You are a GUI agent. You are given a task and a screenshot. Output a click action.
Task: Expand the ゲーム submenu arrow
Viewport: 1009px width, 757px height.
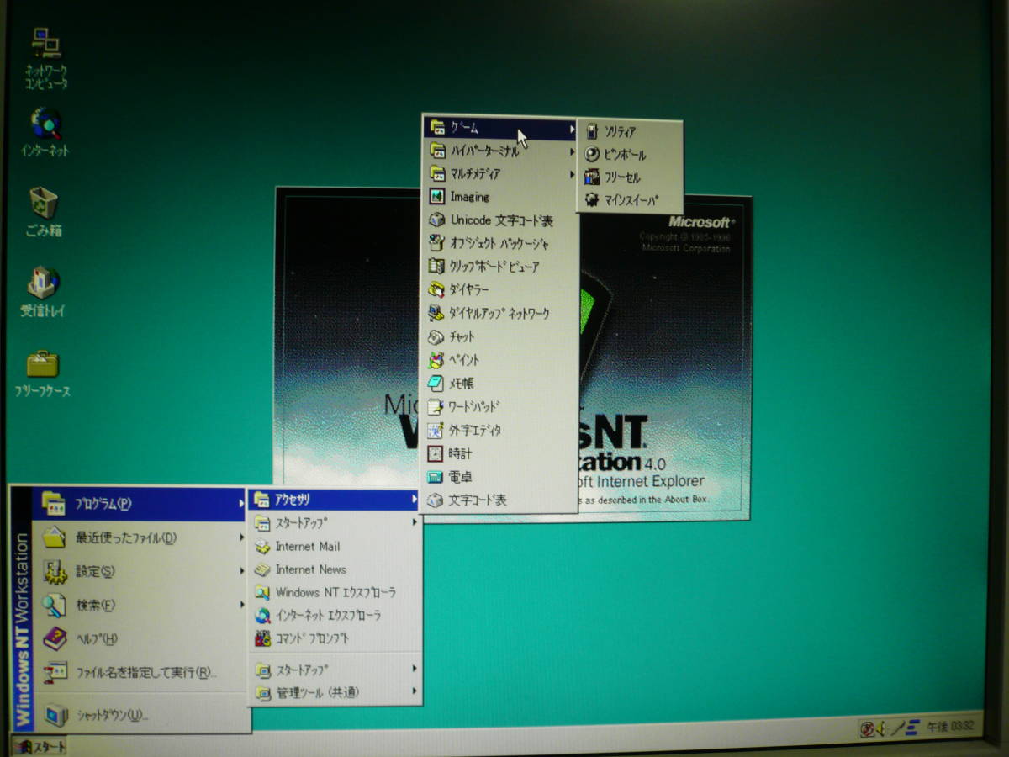(x=572, y=128)
